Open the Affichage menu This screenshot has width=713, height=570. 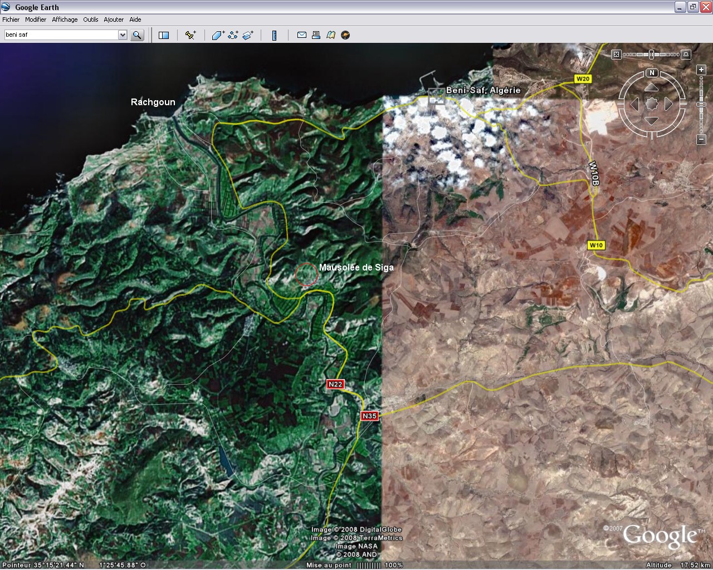[x=65, y=19]
